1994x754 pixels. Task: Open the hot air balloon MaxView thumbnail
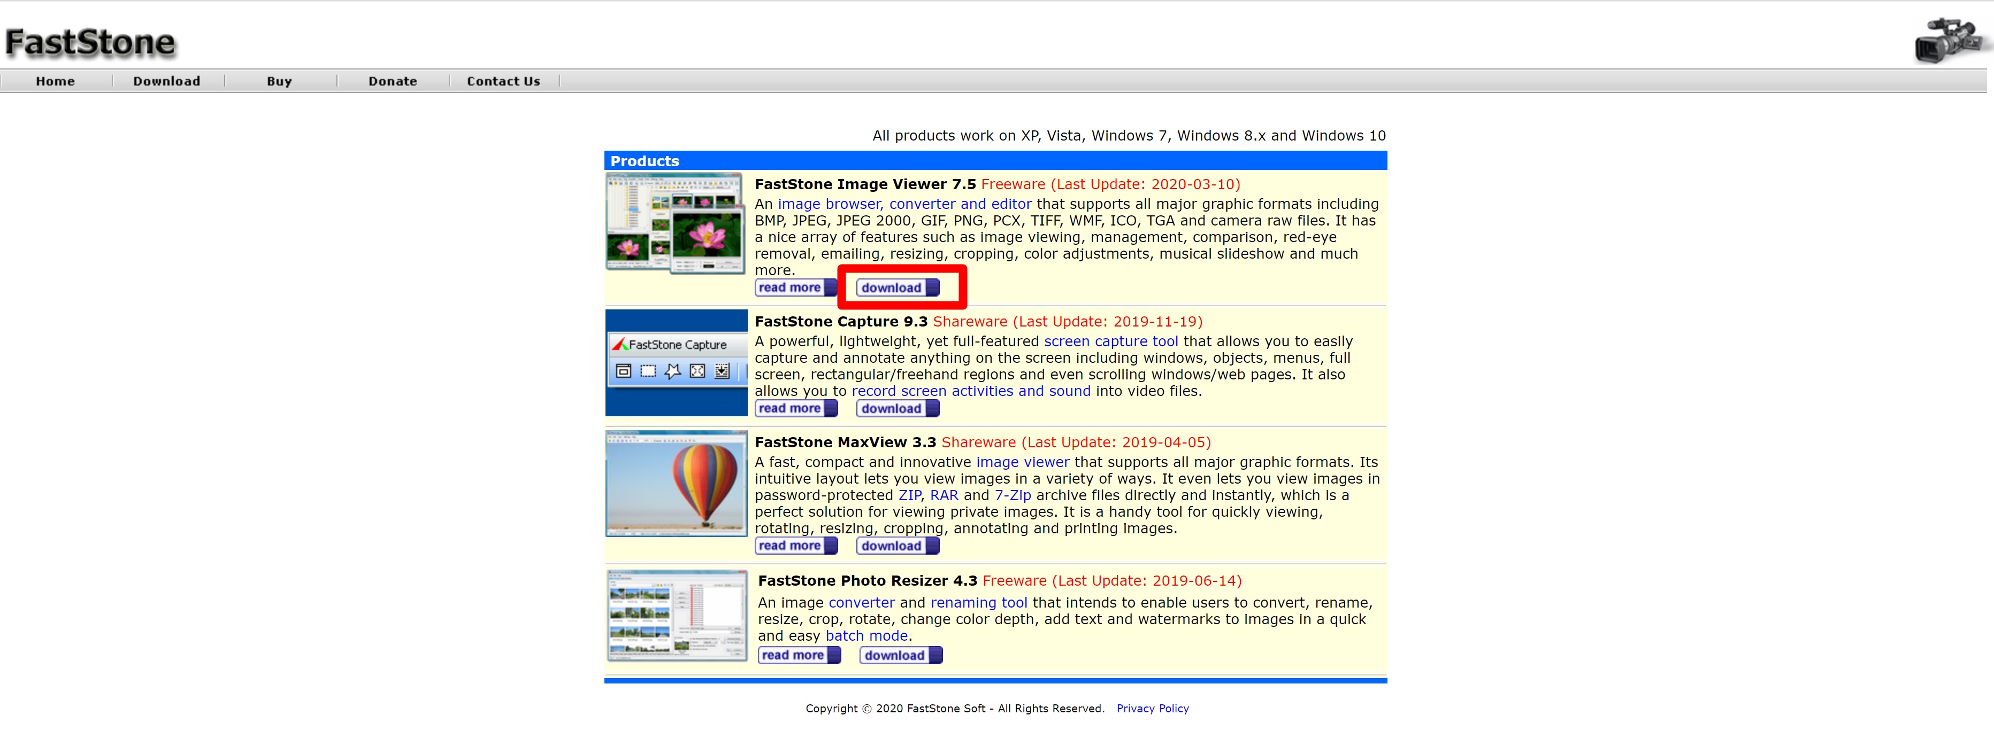676,483
